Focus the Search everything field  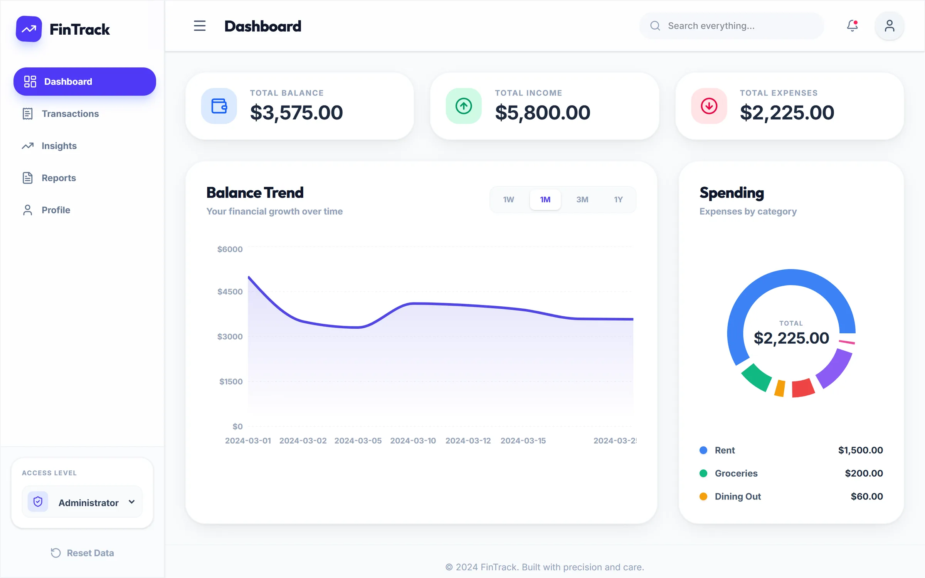pos(732,26)
